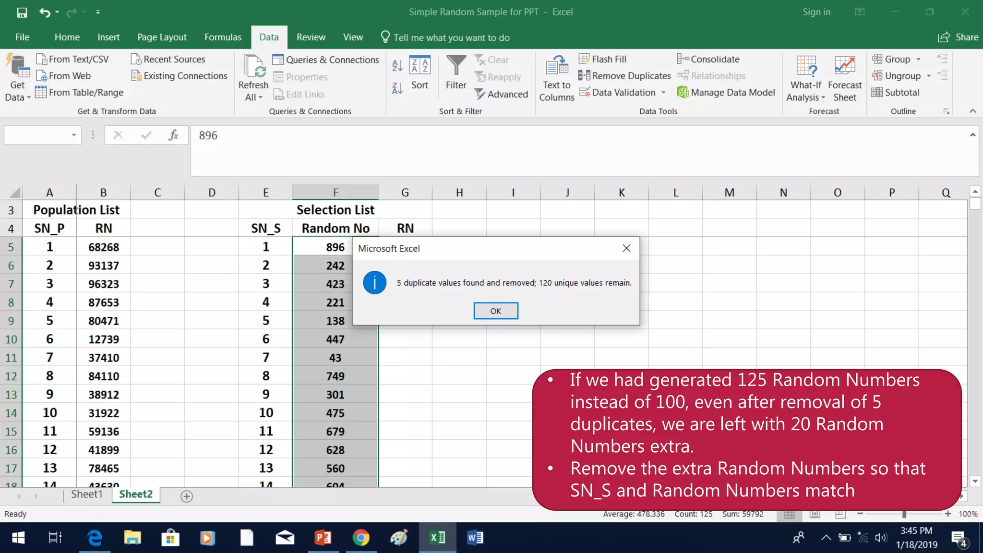Expand the Group dropdown arrow

pyautogui.click(x=918, y=60)
